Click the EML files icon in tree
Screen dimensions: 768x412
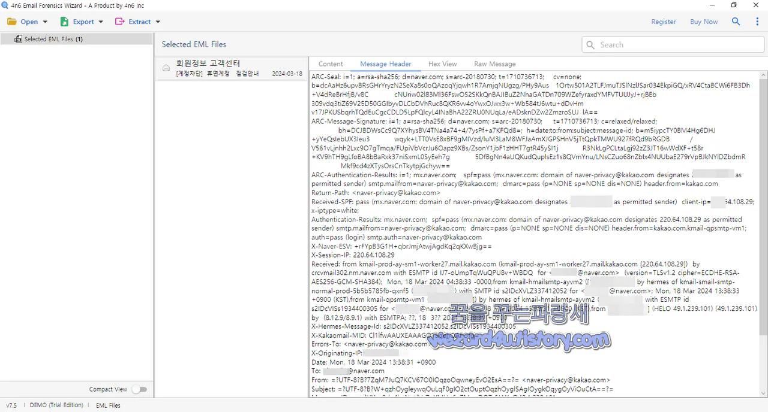(18, 39)
